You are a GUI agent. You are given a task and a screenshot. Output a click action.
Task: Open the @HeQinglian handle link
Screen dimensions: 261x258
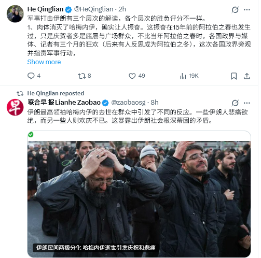(x=93, y=9)
